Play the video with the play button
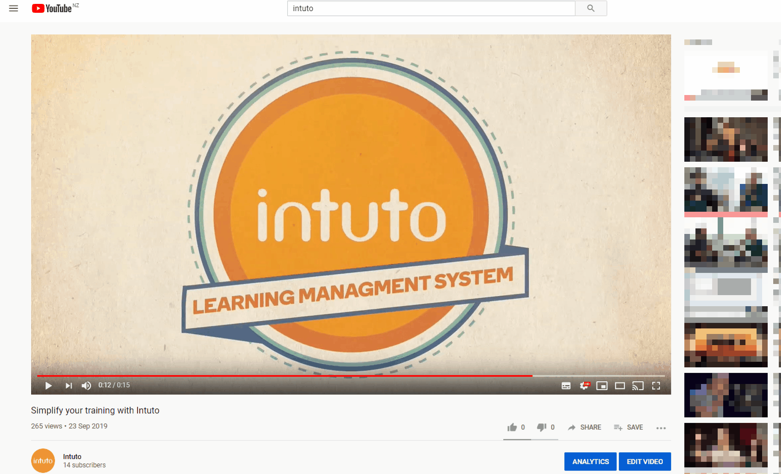781x474 pixels. tap(48, 385)
